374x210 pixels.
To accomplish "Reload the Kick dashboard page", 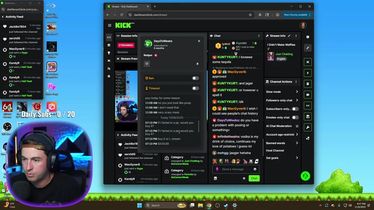I will (x=122, y=15).
